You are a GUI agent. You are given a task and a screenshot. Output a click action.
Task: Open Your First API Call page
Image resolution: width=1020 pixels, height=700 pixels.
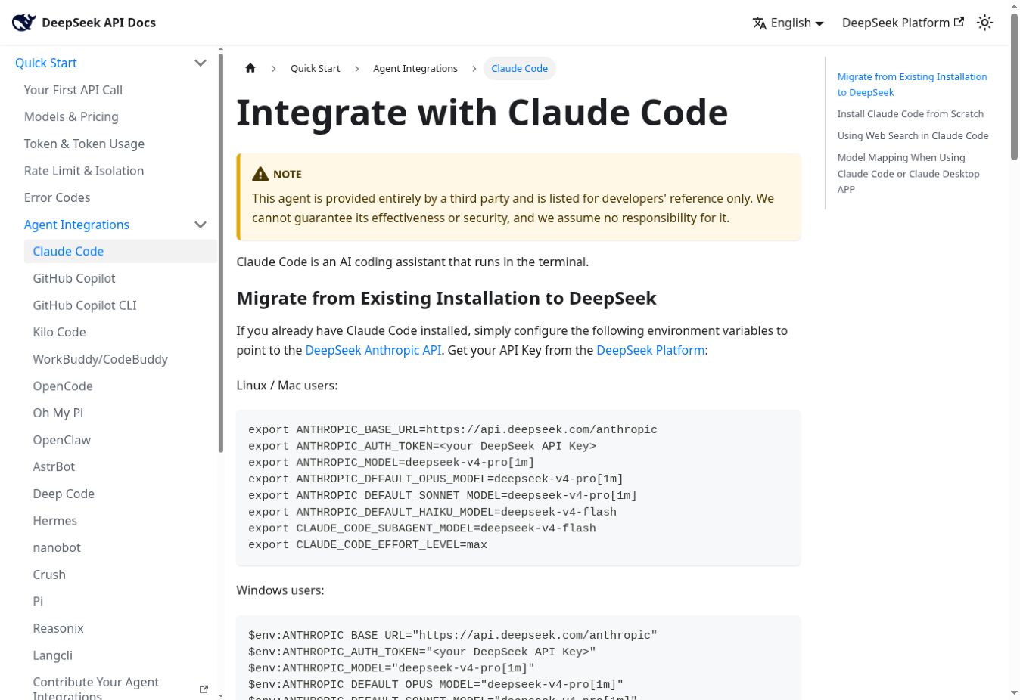pos(73,90)
